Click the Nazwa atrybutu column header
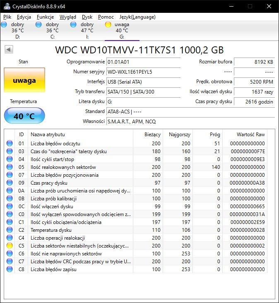279x303 pixels. [81, 135]
